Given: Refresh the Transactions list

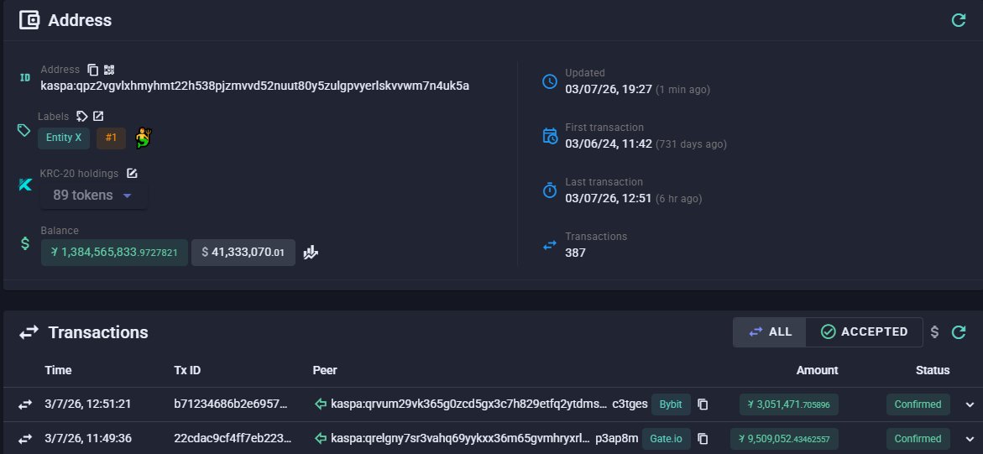Looking at the screenshot, I should [x=959, y=332].
